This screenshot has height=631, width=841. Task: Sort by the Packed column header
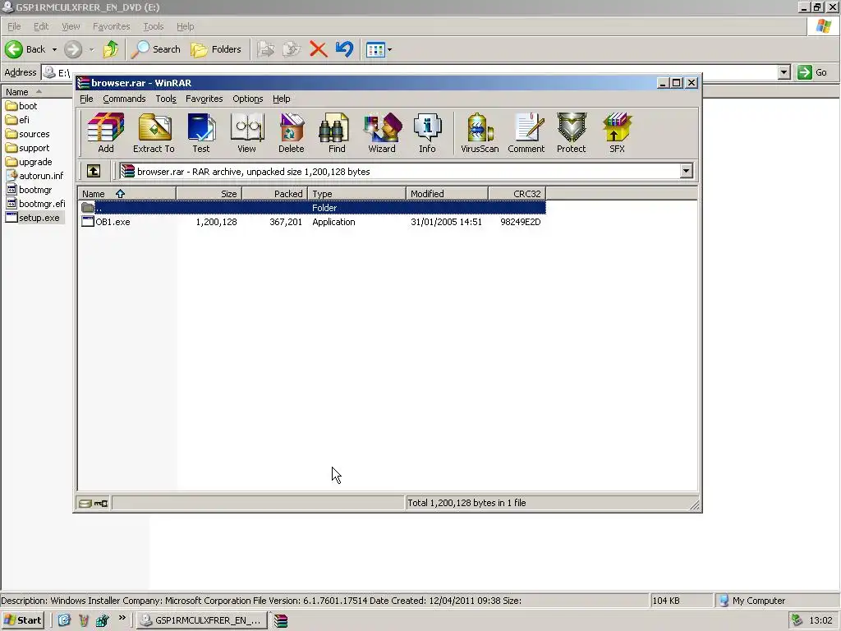pyautogui.click(x=274, y=194)
